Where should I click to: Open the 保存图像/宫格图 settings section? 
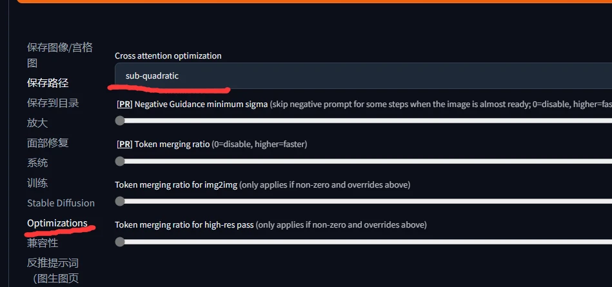point(60,55)
